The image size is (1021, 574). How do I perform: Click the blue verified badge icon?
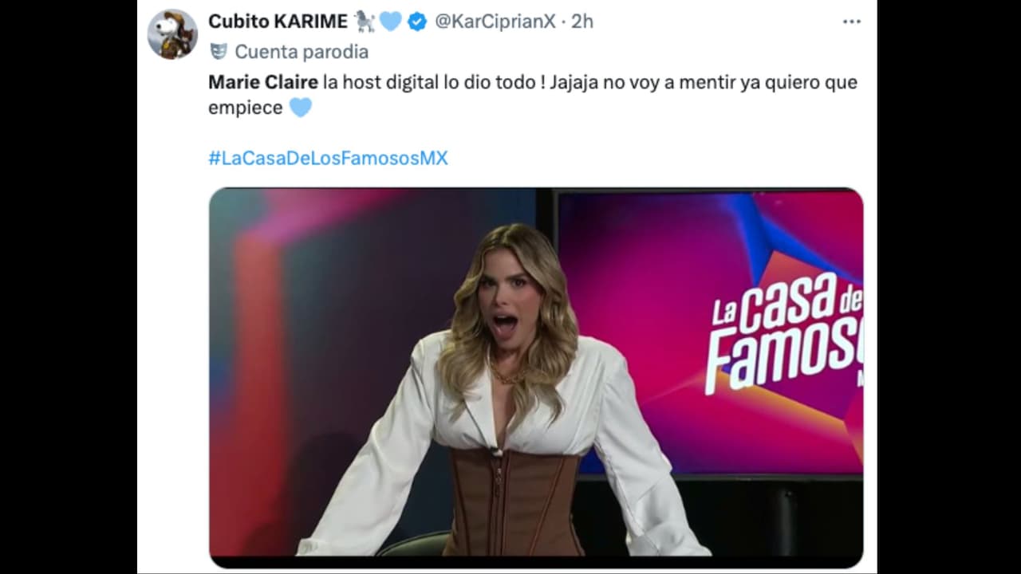[416, 22]
